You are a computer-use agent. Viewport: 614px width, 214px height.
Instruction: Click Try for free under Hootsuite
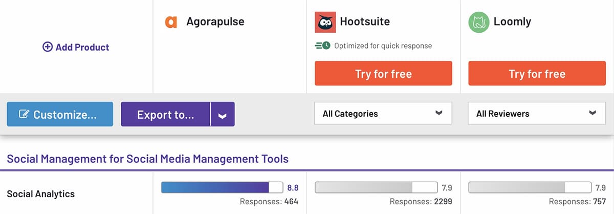(383, 73)
